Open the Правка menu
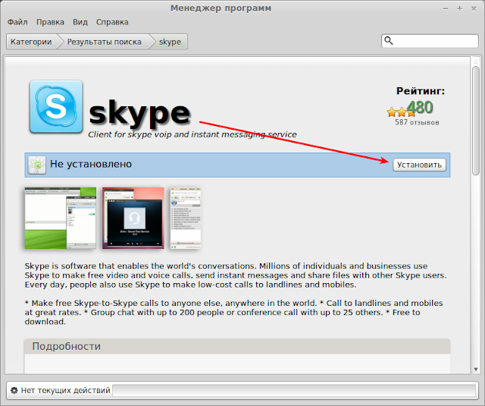 [50, 22]
